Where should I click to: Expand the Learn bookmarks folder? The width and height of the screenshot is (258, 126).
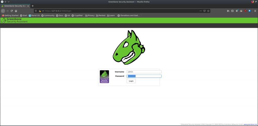[x=111, y=15]
